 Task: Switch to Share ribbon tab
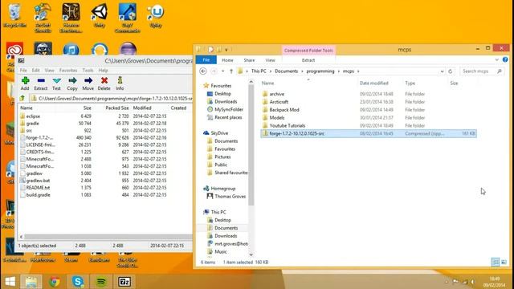pos(249,60)
